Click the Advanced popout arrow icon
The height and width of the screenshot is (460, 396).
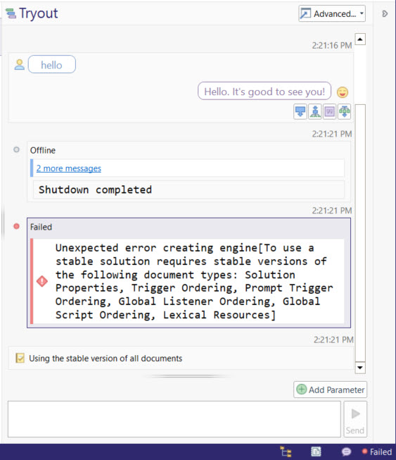305,13
